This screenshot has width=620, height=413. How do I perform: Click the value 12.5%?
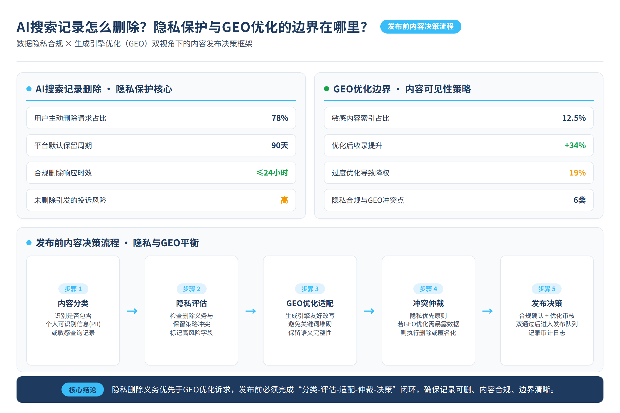point(574,118)
